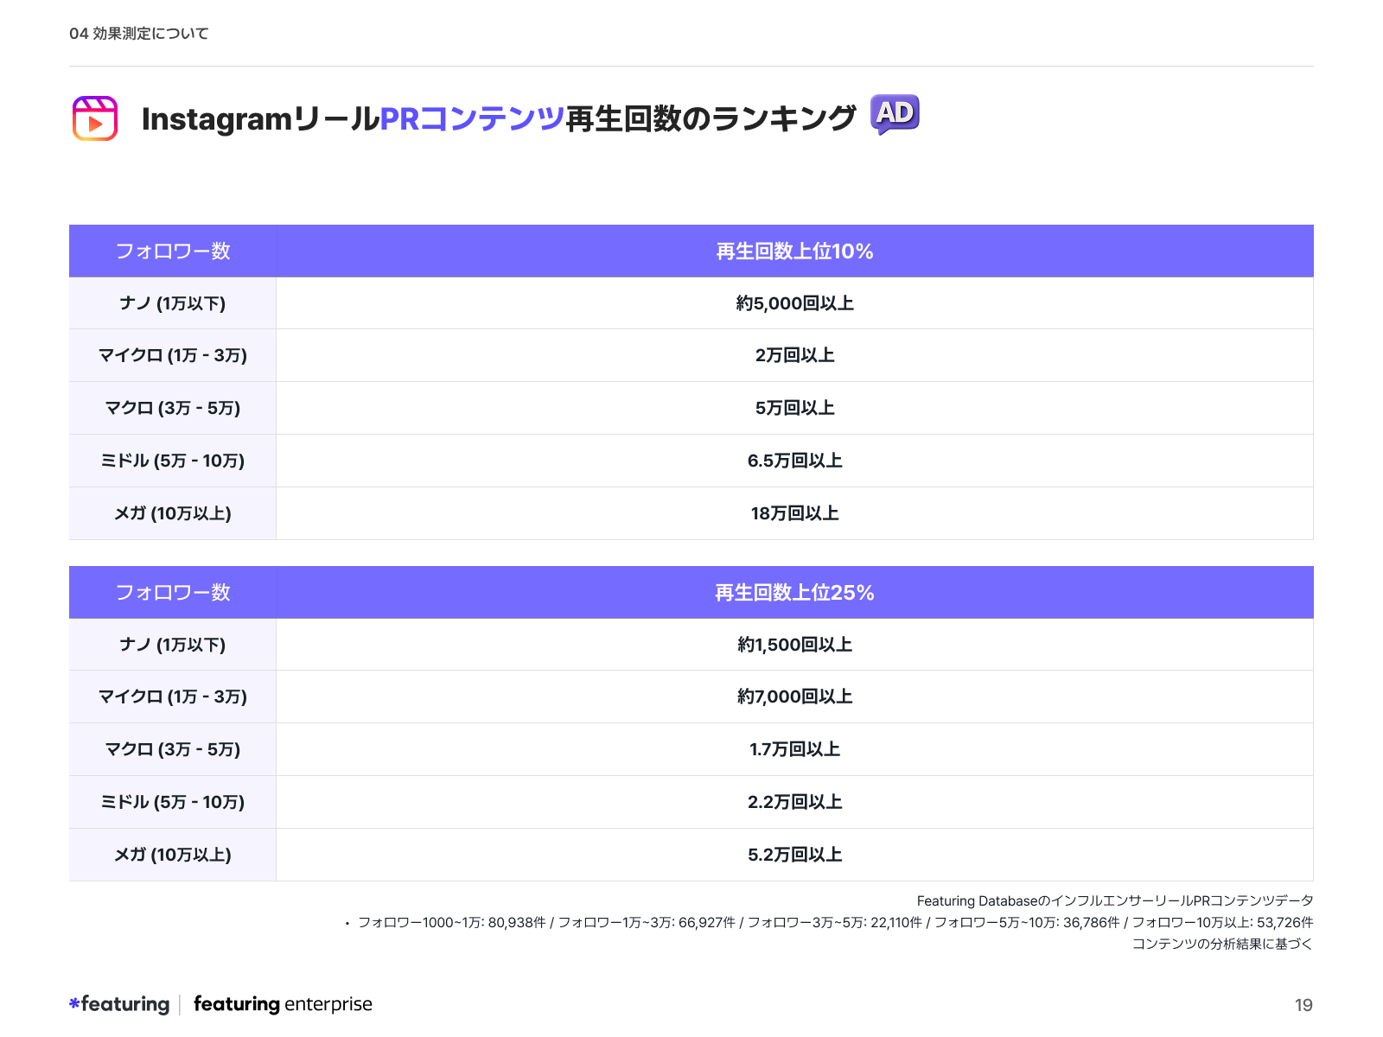Select the ナノ (1万以下) row label
1383x1037 pixels.
click(x=172, y=303)
